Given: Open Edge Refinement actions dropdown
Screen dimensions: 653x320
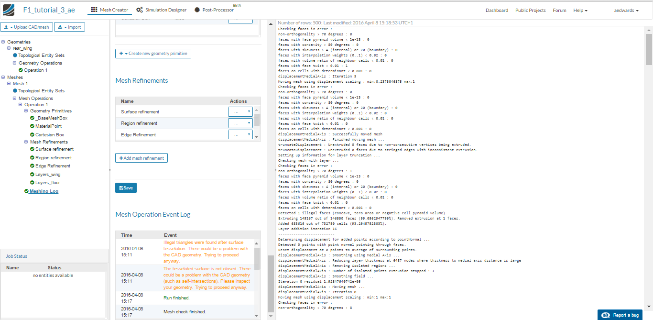Looking at the screenshot, I should 240,135.
